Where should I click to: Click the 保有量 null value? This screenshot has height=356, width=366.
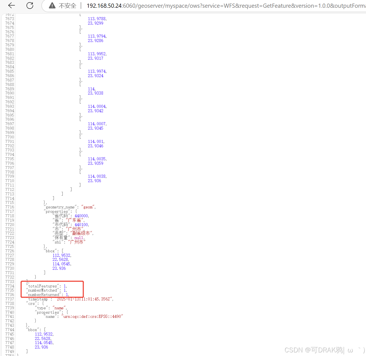pyautogui.click(x=79, y=238)
